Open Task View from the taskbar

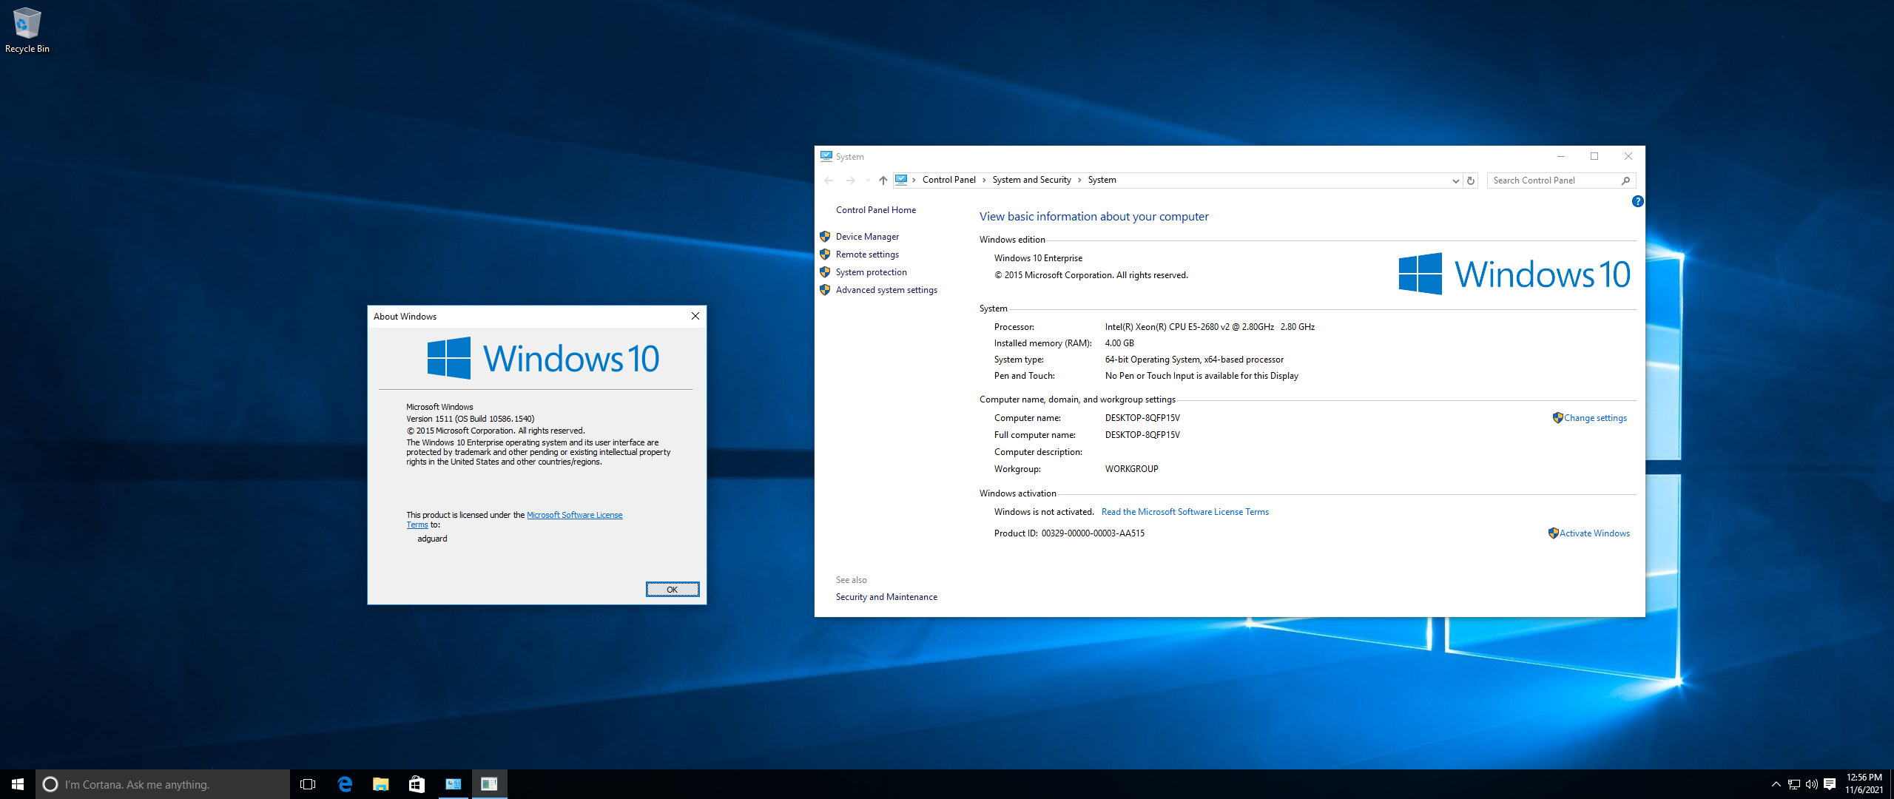(308, 784)
